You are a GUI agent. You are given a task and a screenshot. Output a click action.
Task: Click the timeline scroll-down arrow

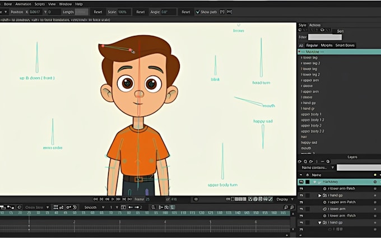point(293,230)
